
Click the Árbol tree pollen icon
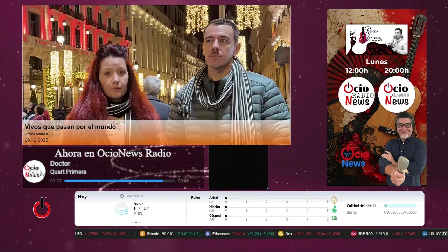(334, 200)
